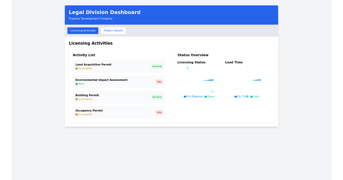This screenshot has height=180, width=343.
Task: Click the on-time badge on Building Permit
Action: [157, 97]
